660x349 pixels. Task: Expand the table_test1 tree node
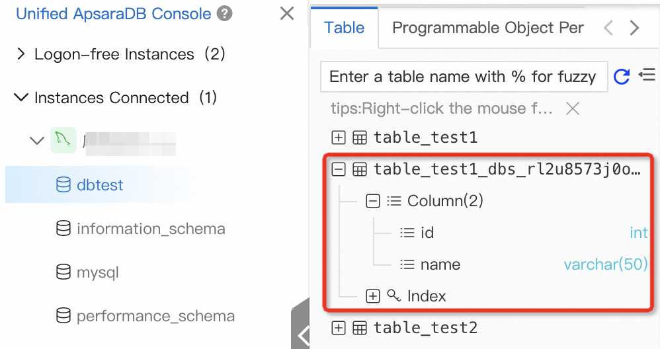339,137
